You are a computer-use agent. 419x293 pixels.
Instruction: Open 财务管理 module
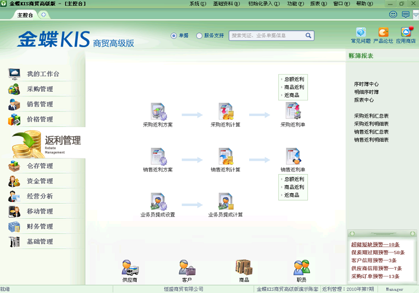point(40,227)
